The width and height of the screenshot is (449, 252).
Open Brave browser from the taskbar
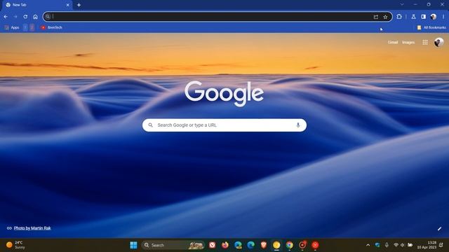(x=264, y=245)
